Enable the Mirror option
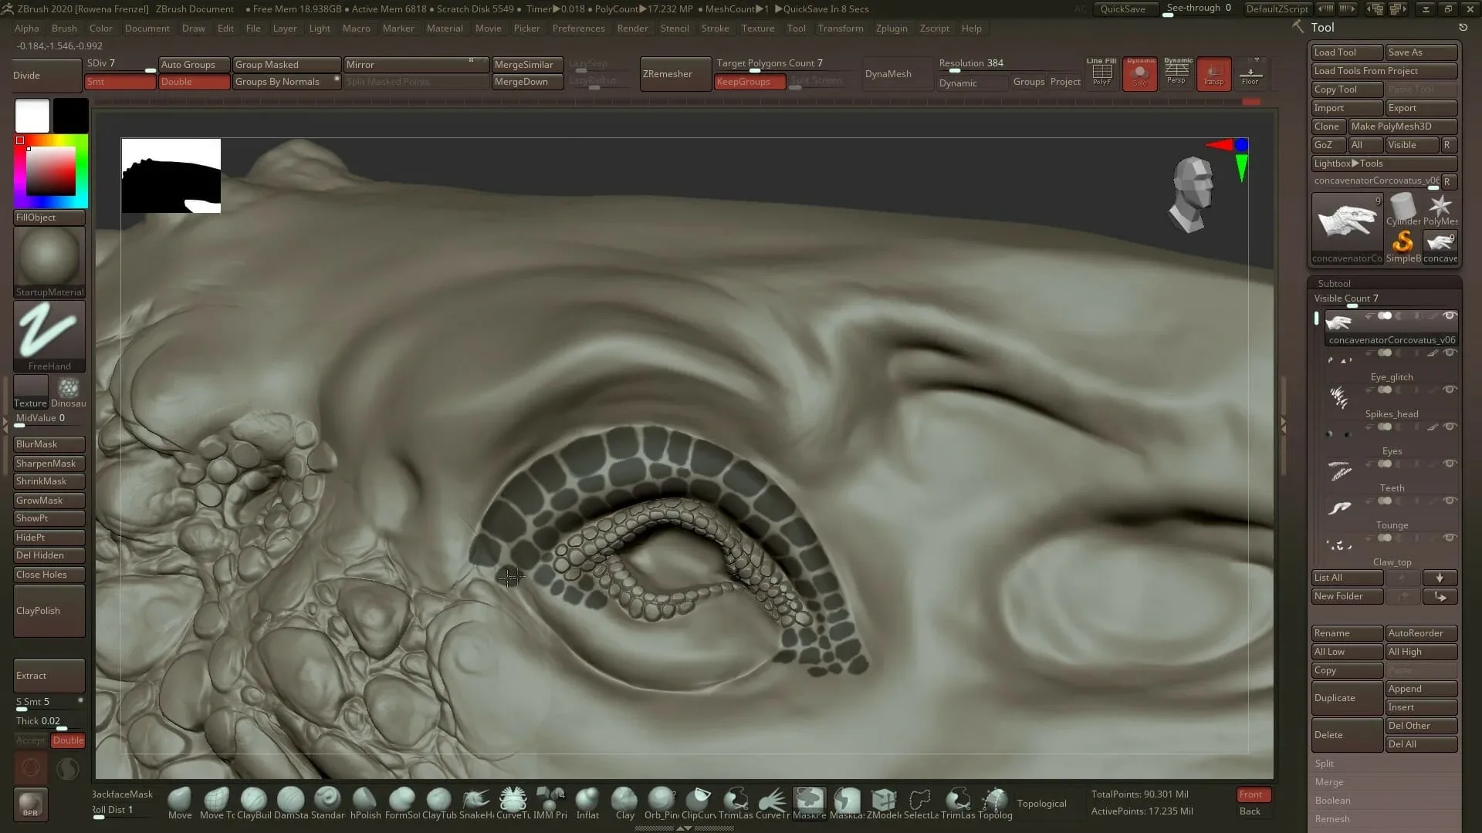The image size is (1482, 833). tap(416, 65)
